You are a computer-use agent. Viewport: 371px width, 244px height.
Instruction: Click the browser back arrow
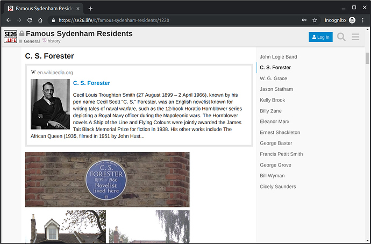point(8,20)
